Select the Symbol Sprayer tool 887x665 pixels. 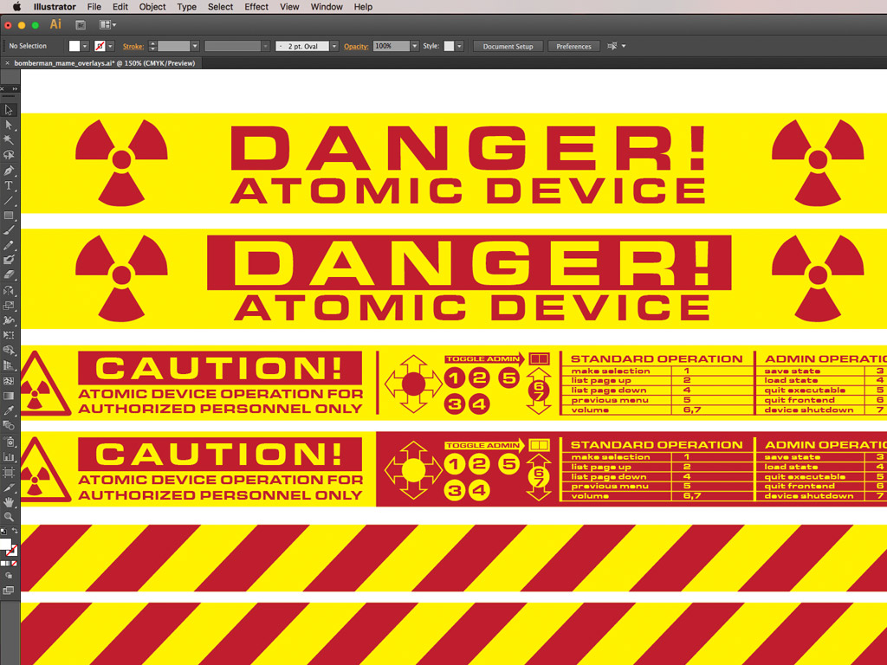coord(9,442)
